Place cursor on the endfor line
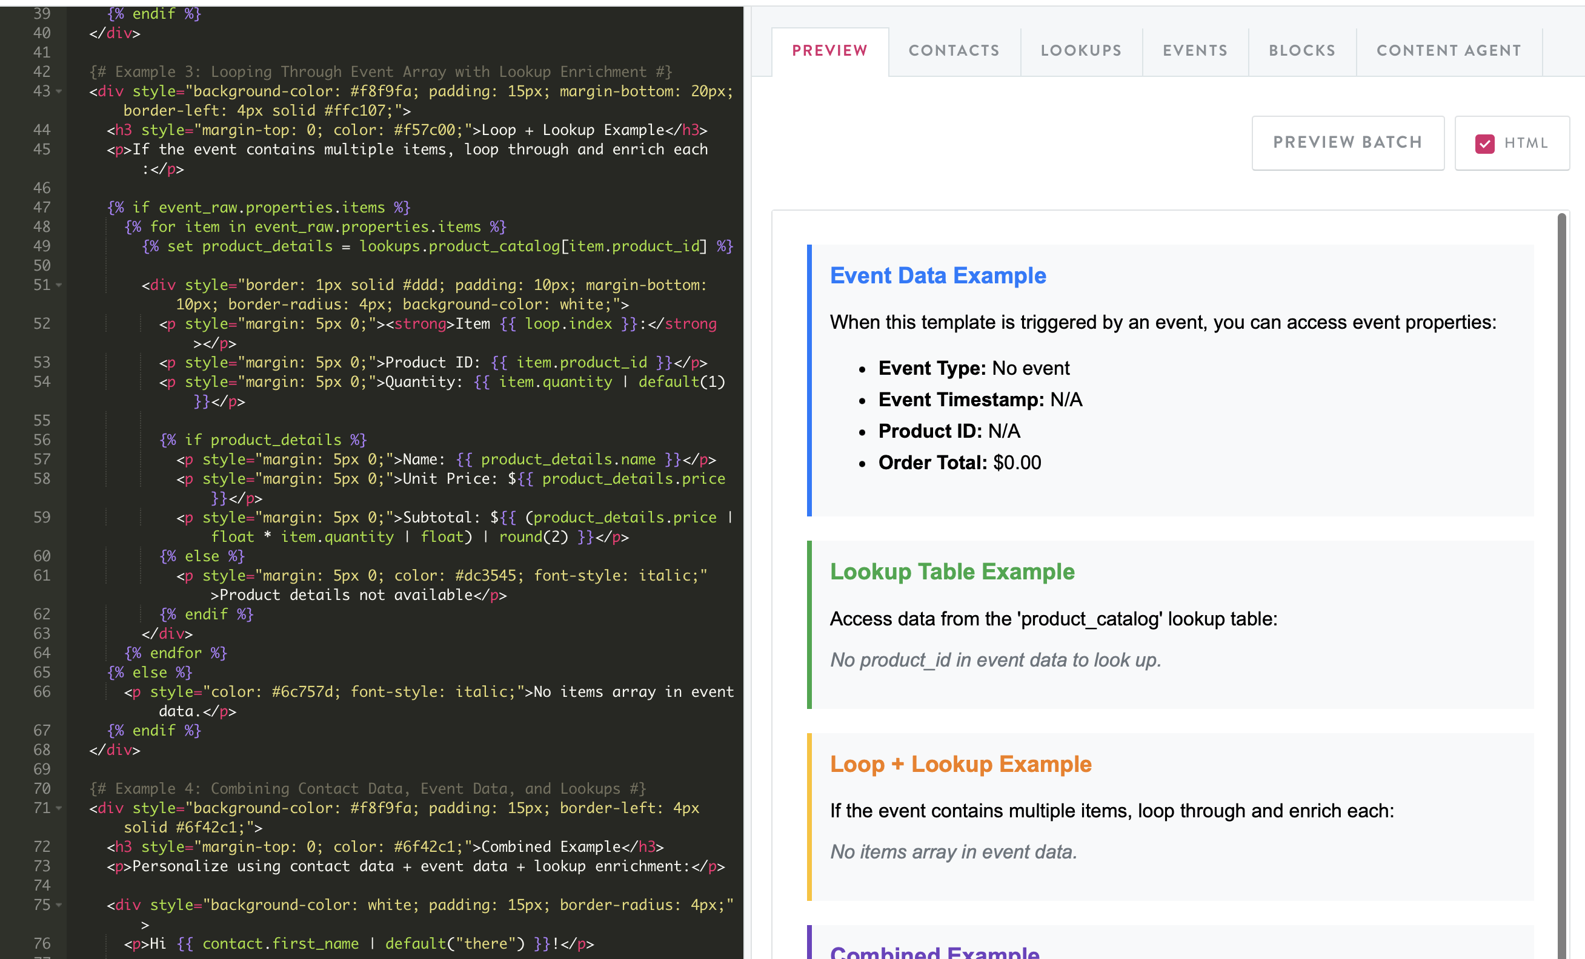 pyautogui.click(x=176, y=653)
